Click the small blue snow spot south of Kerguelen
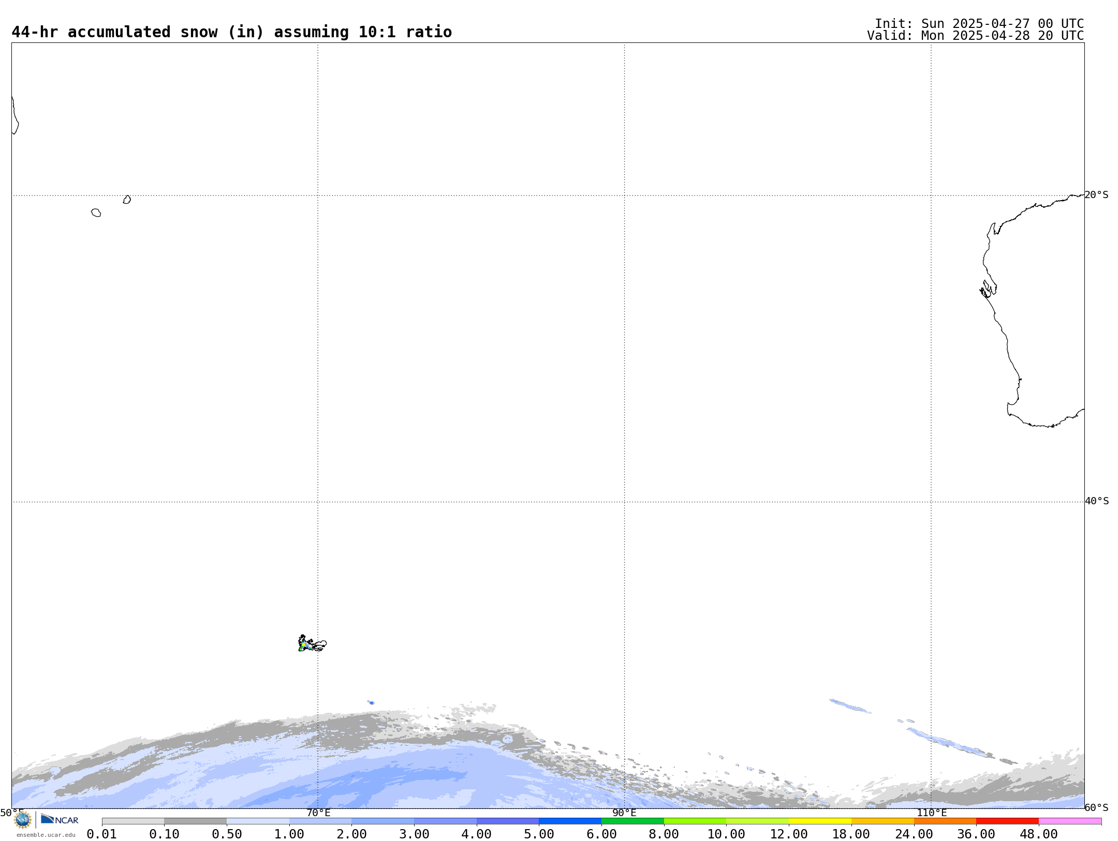 click(x=371, y=702)
